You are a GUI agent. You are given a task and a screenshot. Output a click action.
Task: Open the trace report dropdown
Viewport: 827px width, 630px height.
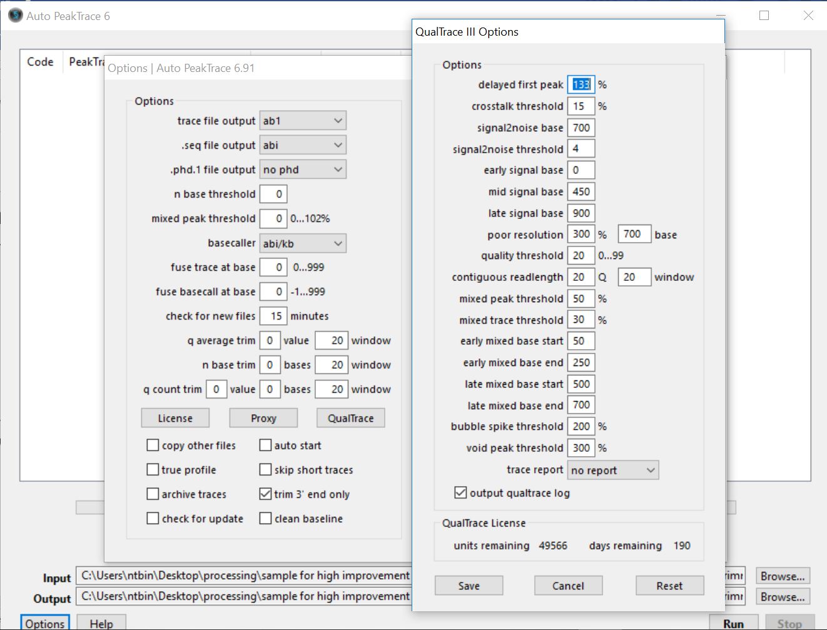[x=613, y=470]
